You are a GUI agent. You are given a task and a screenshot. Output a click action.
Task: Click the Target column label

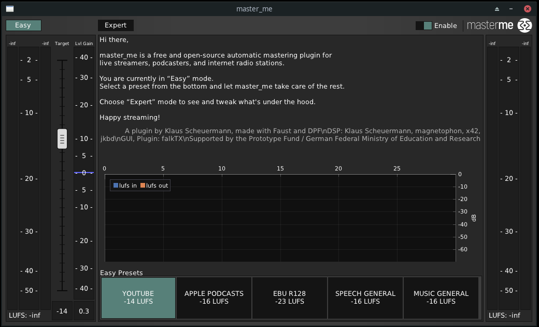coord(62,44)
